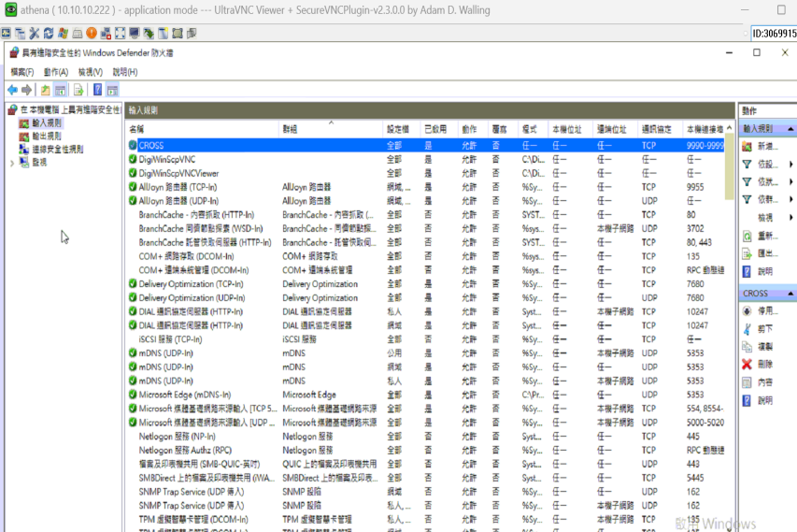Select the root firewall node in the left tree
The width and height of the screenshot is (797, 532).
[70, 109]
